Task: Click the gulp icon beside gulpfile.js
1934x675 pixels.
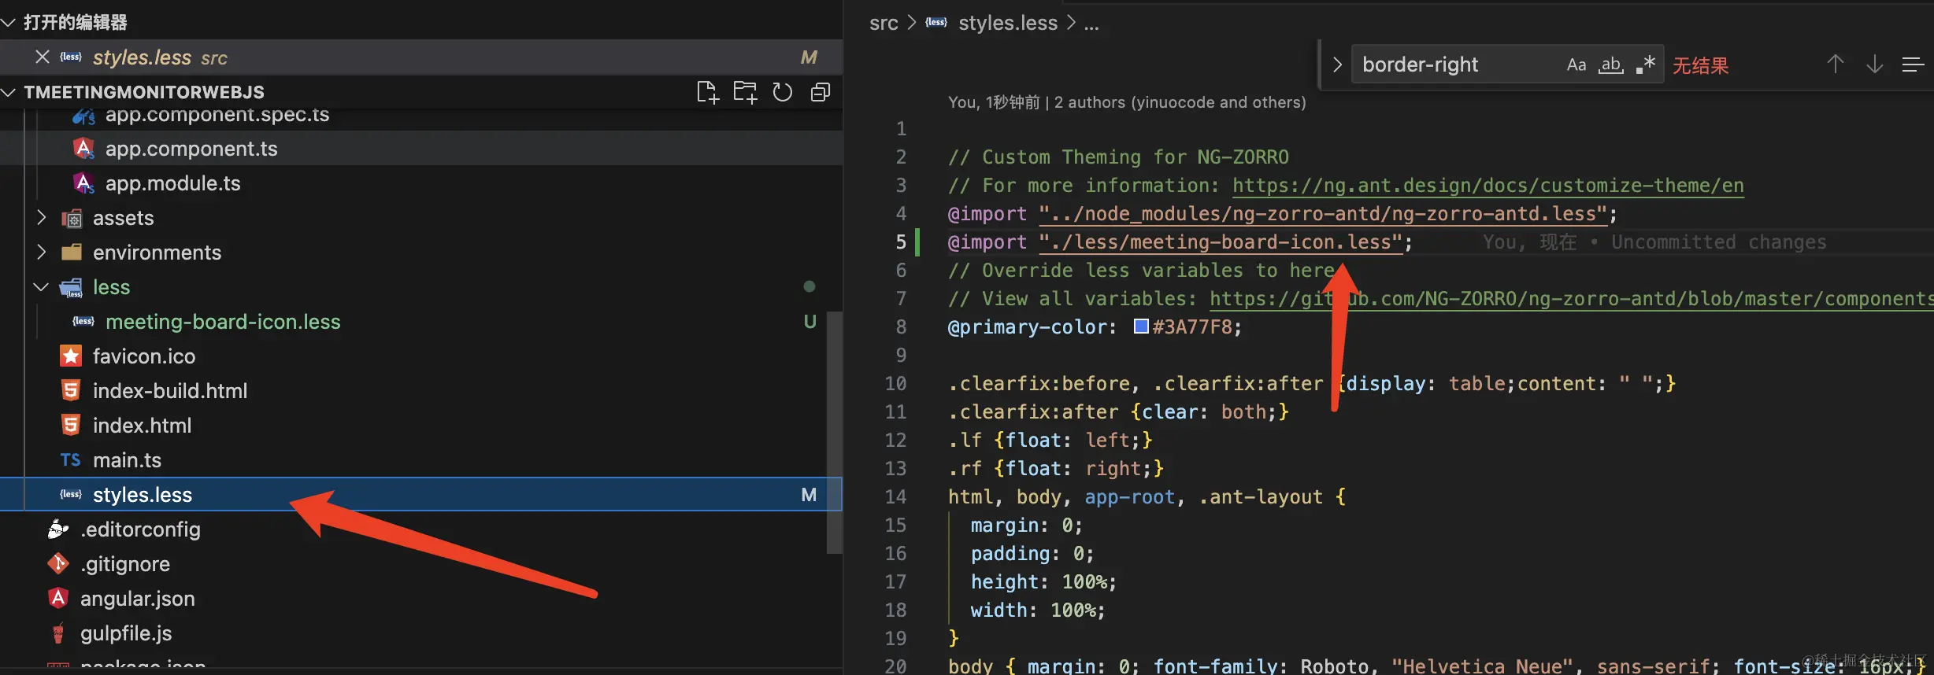Action: coord(58,633)
